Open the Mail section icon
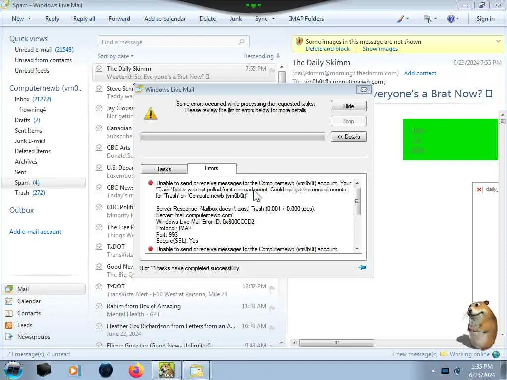507x380 pixels. 9,289
